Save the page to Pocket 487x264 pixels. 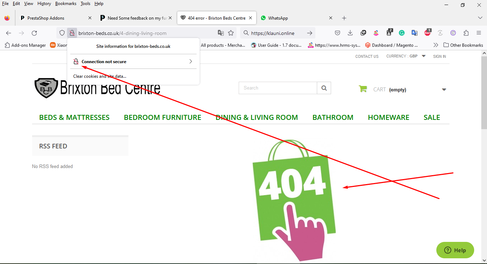pyautogui.click(x=337, y=33)
